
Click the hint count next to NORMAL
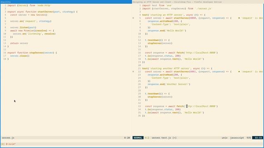[147, 138]
